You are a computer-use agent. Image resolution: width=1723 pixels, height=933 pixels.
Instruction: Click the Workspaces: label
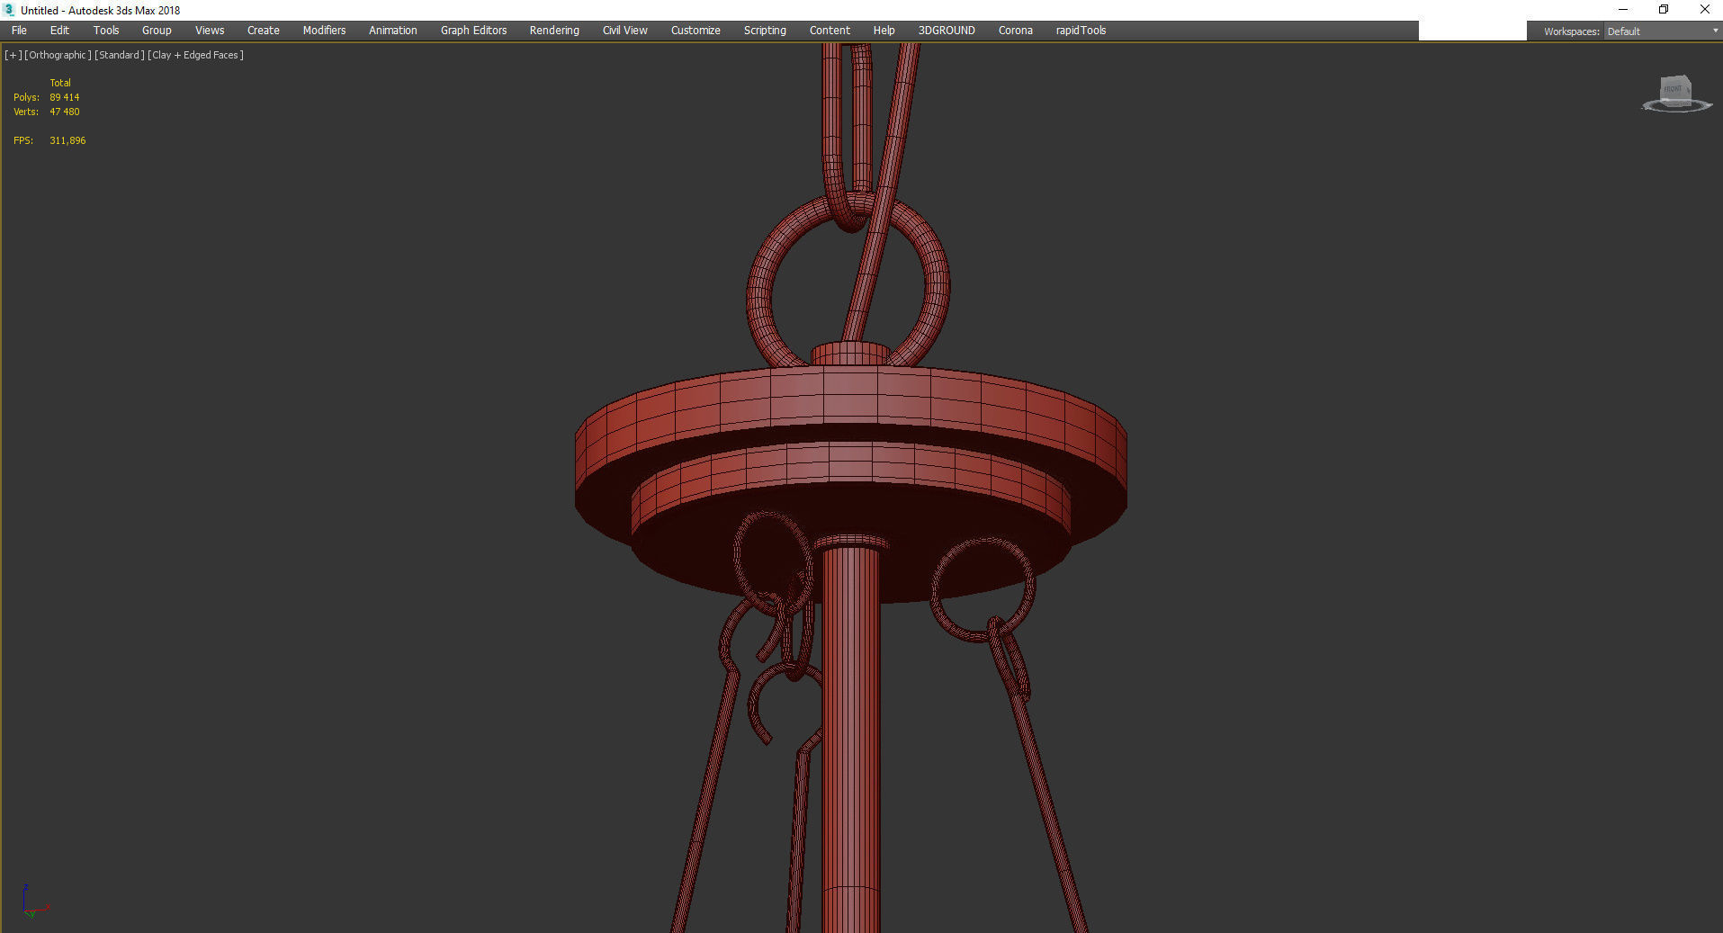1571,31
